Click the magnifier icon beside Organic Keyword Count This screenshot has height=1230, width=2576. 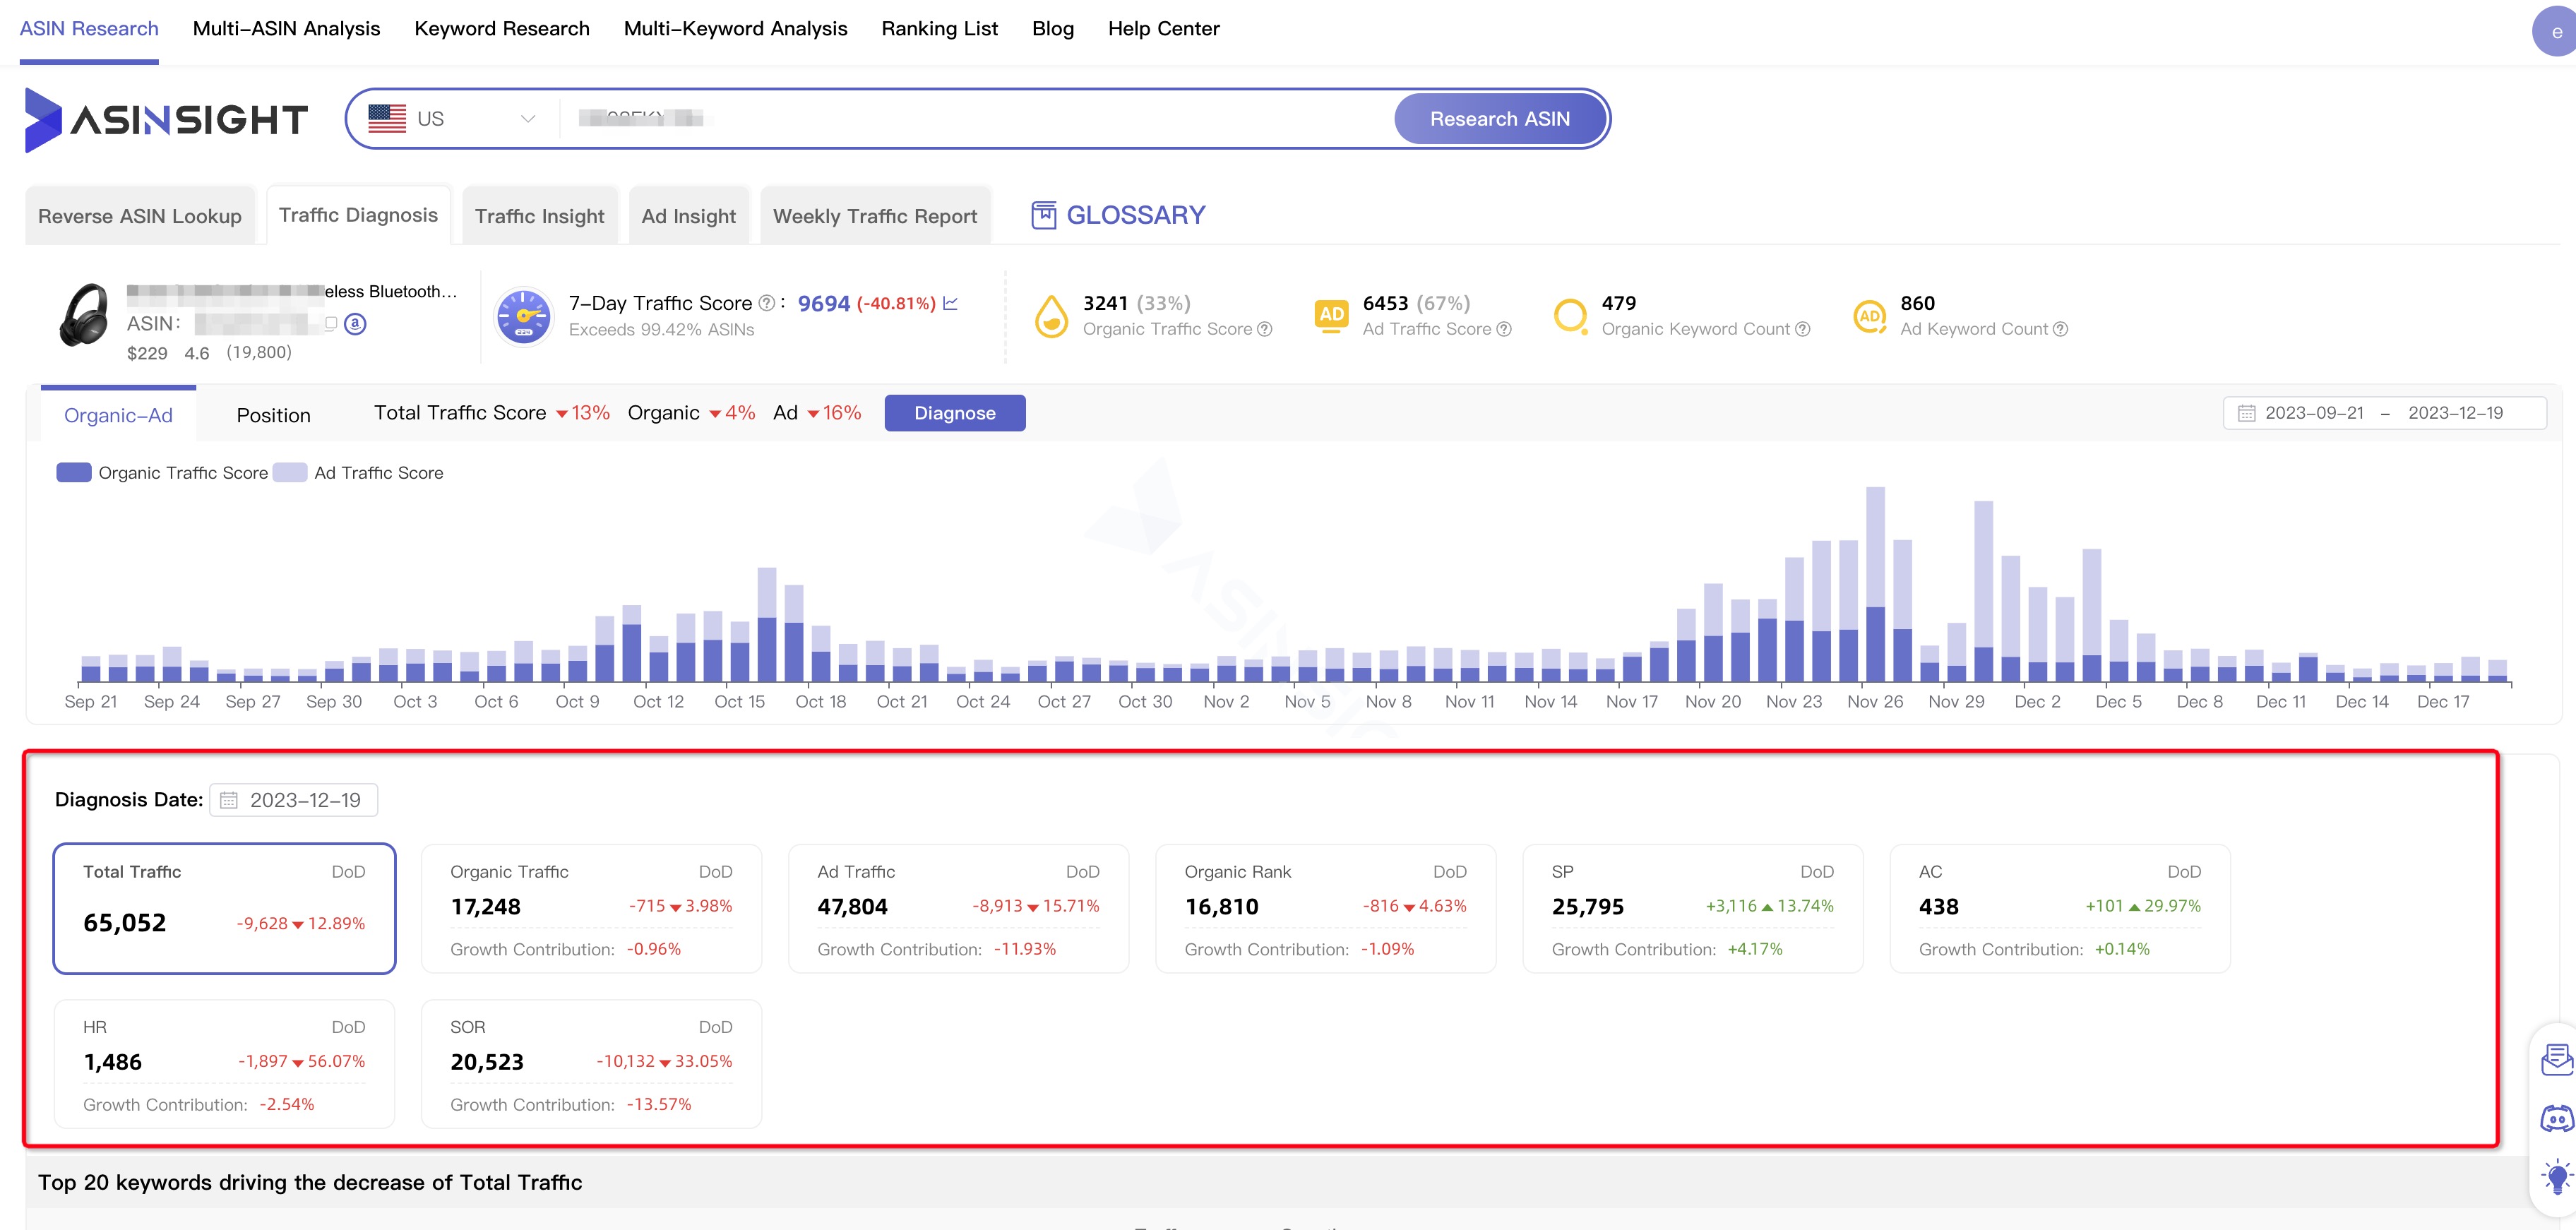1570,315
